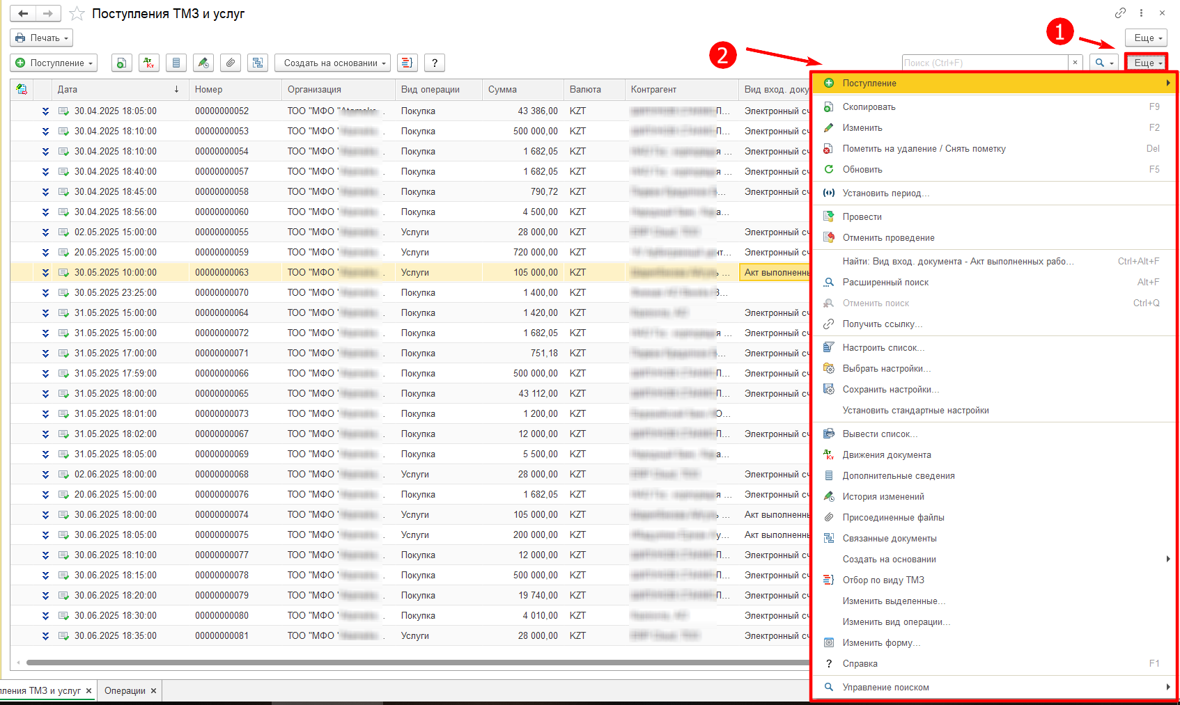Open Справка from the menu
The image size is (1180, 705).
(995, 663)
